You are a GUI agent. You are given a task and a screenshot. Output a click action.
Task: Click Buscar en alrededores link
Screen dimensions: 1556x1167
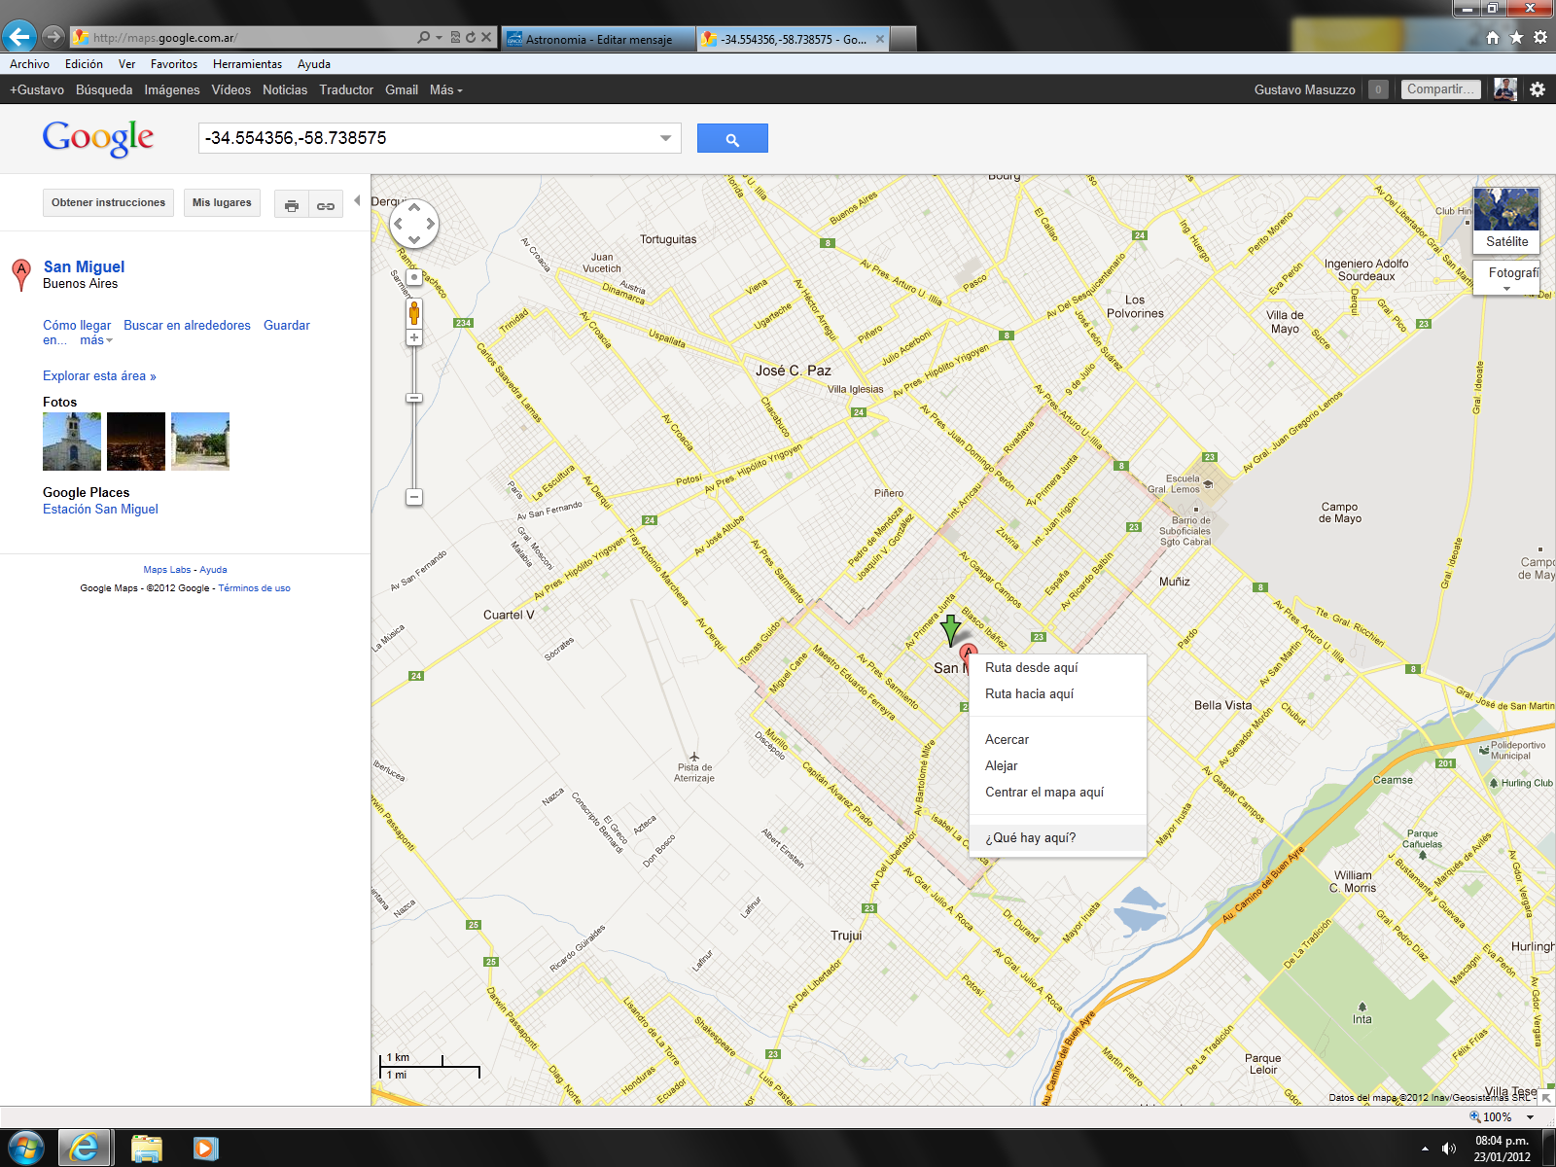187,326
